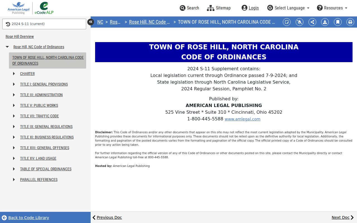Click the download icon
The width and height of the screenshot is (357, 223).
click(325, 22)
